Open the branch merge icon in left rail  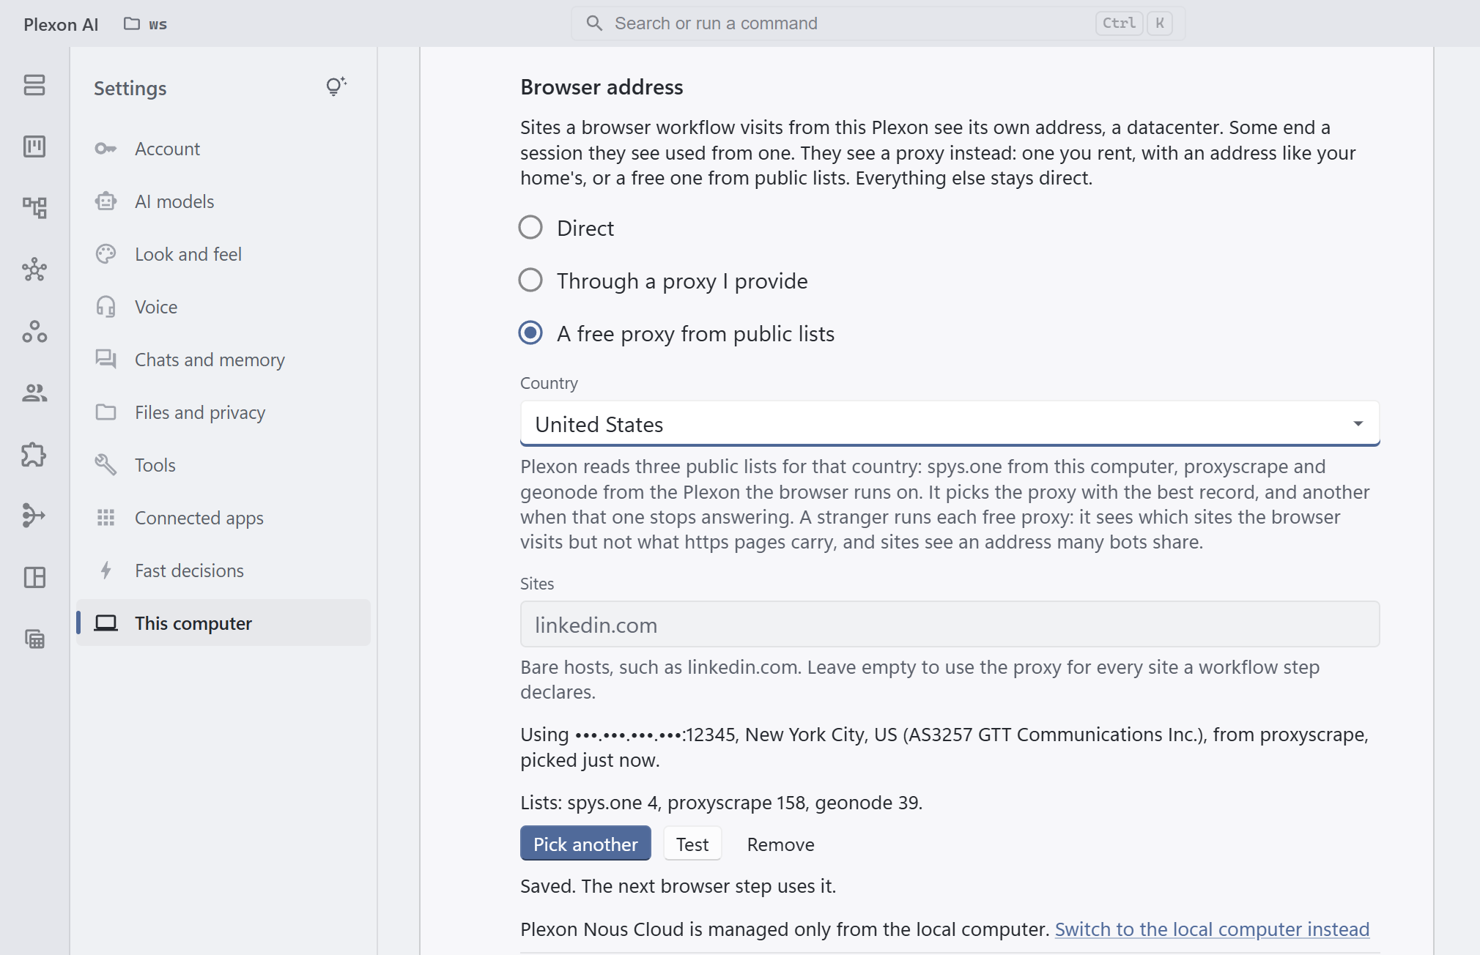pyautogui.click(x=34, y=516)
